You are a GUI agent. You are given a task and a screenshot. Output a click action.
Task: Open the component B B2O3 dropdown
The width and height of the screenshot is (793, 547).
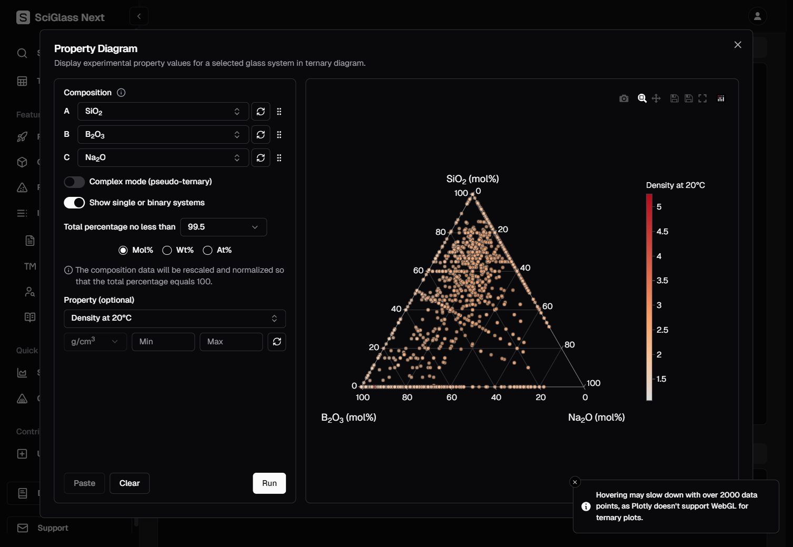coord(163,135)
